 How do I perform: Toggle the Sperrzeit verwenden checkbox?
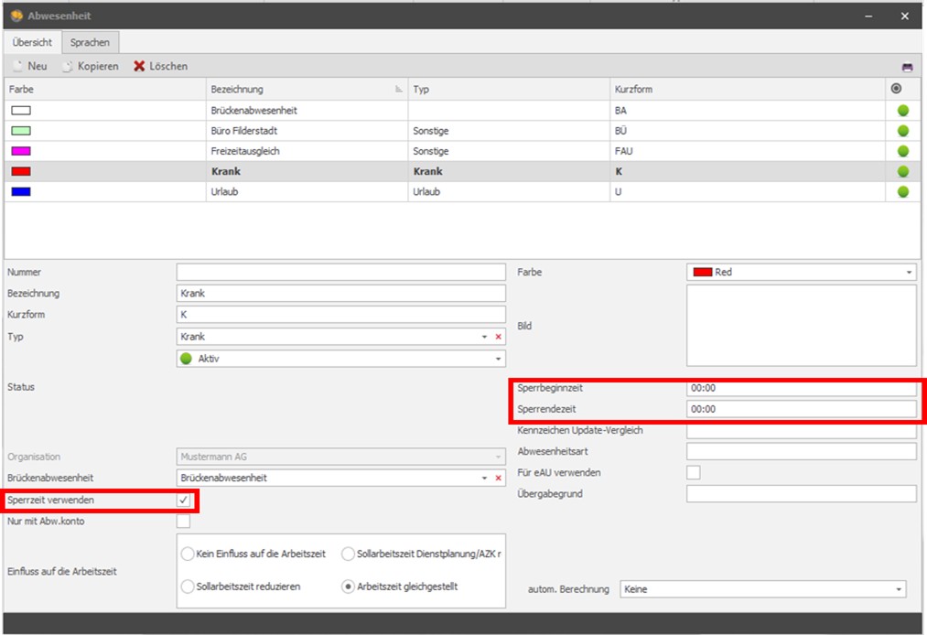coord(183,500)
